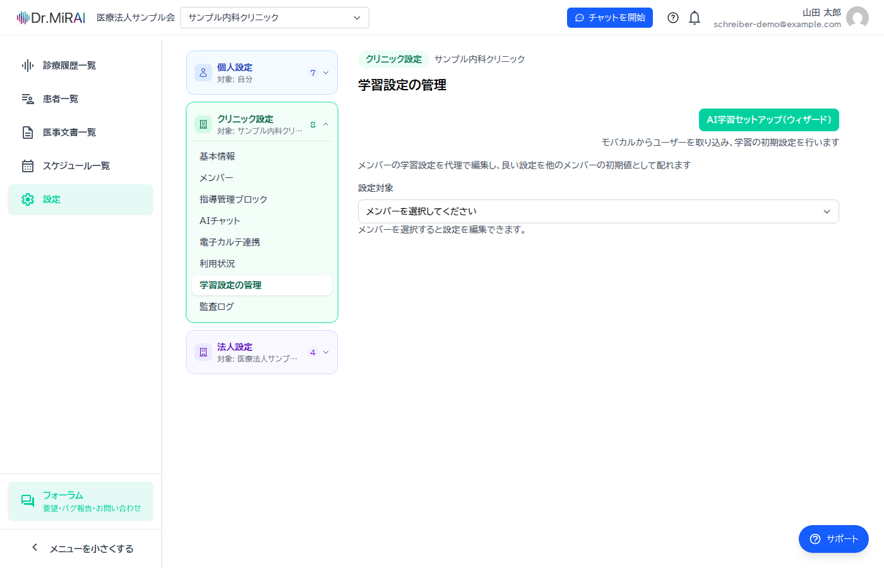Click the 法人設定 building icon

[x=203, y=352]
